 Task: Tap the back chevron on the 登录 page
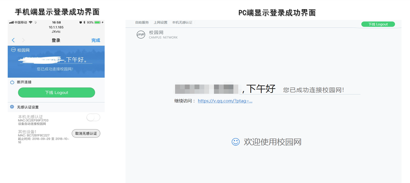click(13, 40)
